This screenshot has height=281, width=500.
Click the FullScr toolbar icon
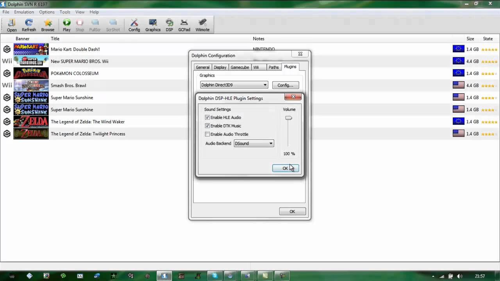(95, 25)
